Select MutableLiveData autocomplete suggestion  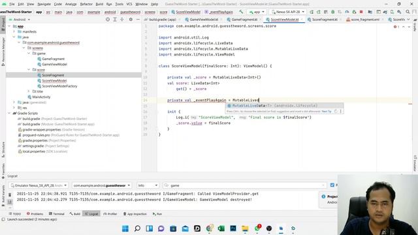coord(284,106)
